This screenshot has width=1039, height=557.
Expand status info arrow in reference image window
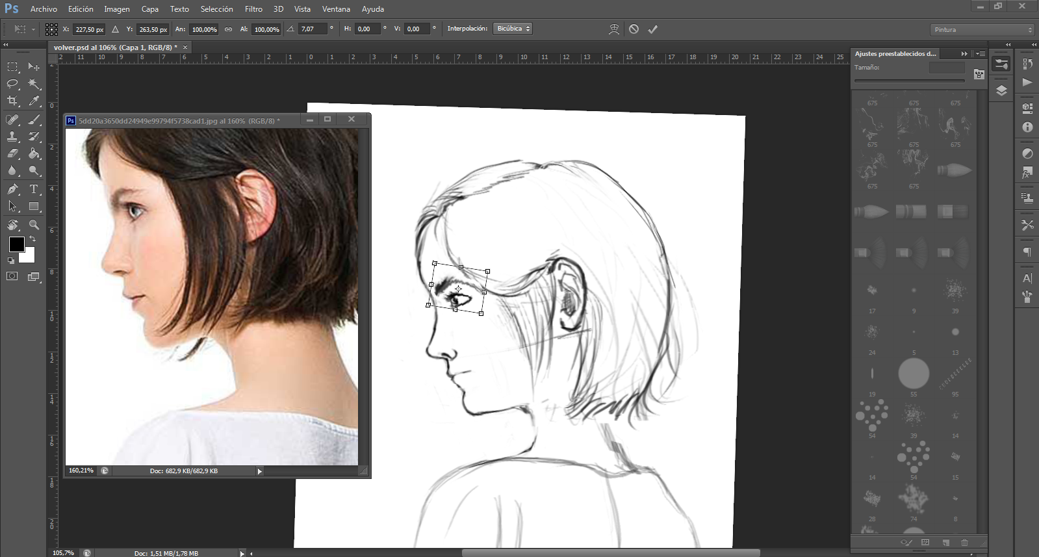(259, 471)
